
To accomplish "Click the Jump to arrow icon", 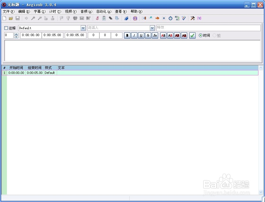I will (26, 18).
